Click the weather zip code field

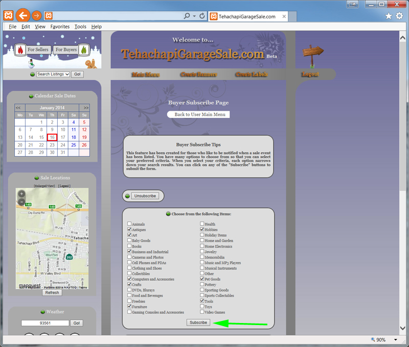45,324
